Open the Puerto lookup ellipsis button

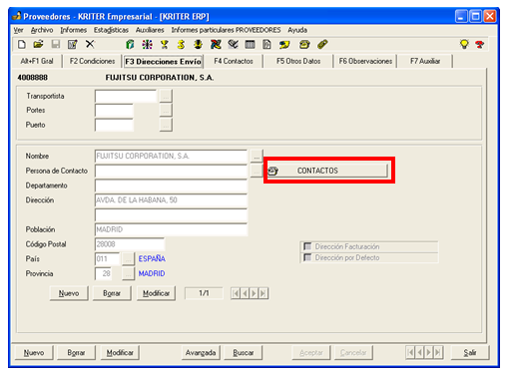(166, 125)
